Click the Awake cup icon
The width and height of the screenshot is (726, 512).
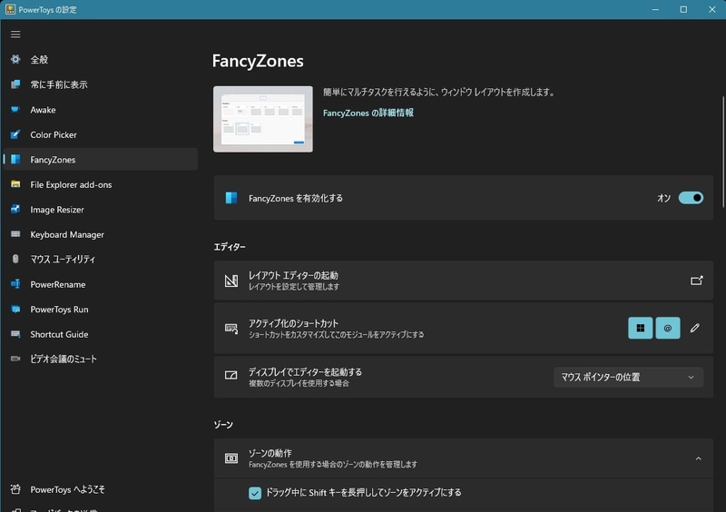click(x=15, y=109)
